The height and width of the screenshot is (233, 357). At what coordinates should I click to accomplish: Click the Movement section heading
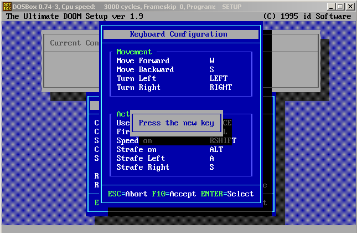(134, 52)
